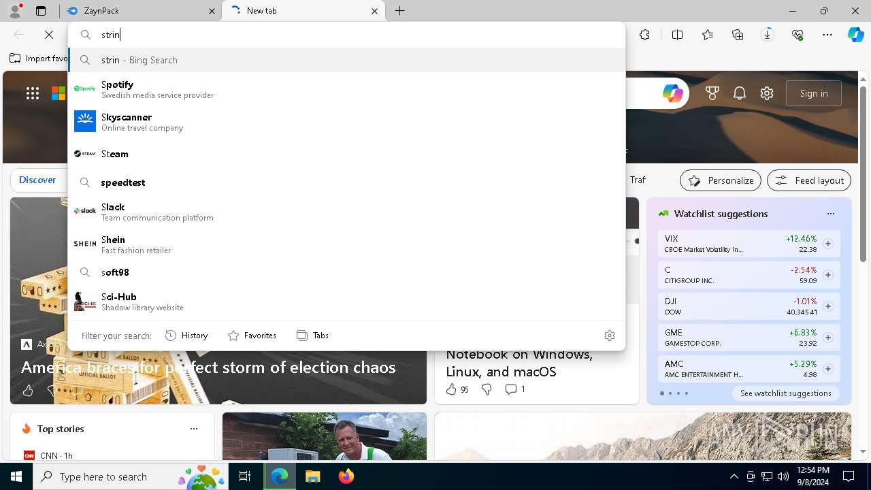Select the soft98 search suggestion
The width and height of the screenshot is (871, 490).
346,272
